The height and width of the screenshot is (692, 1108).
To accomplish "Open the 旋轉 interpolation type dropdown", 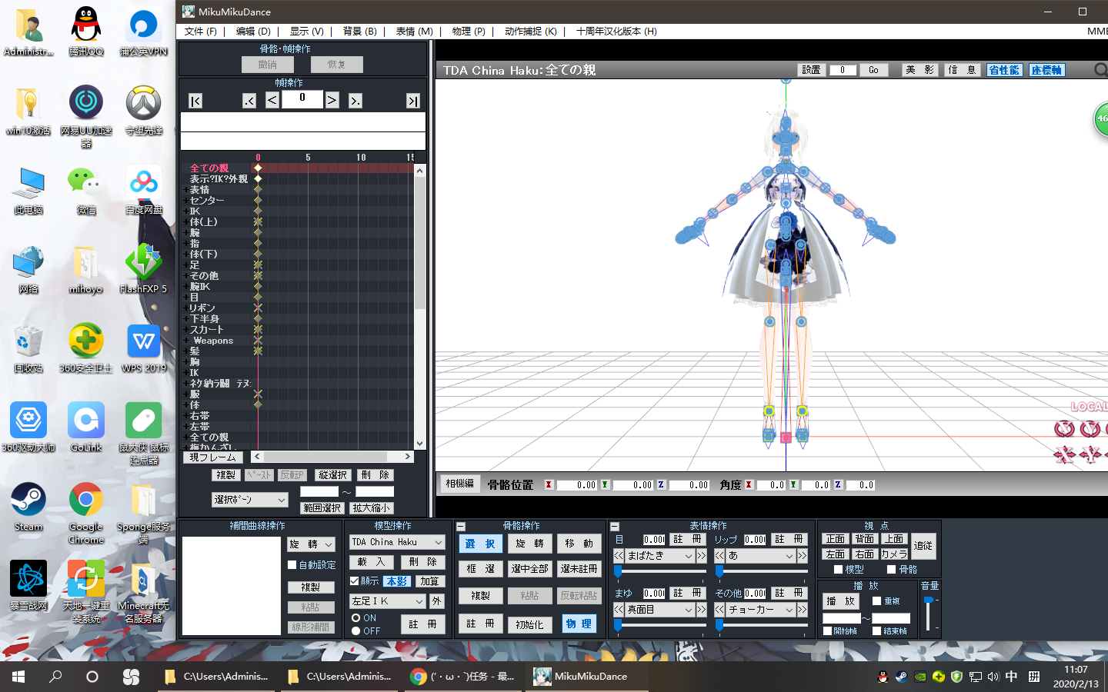I will click(x=311, y=544).
